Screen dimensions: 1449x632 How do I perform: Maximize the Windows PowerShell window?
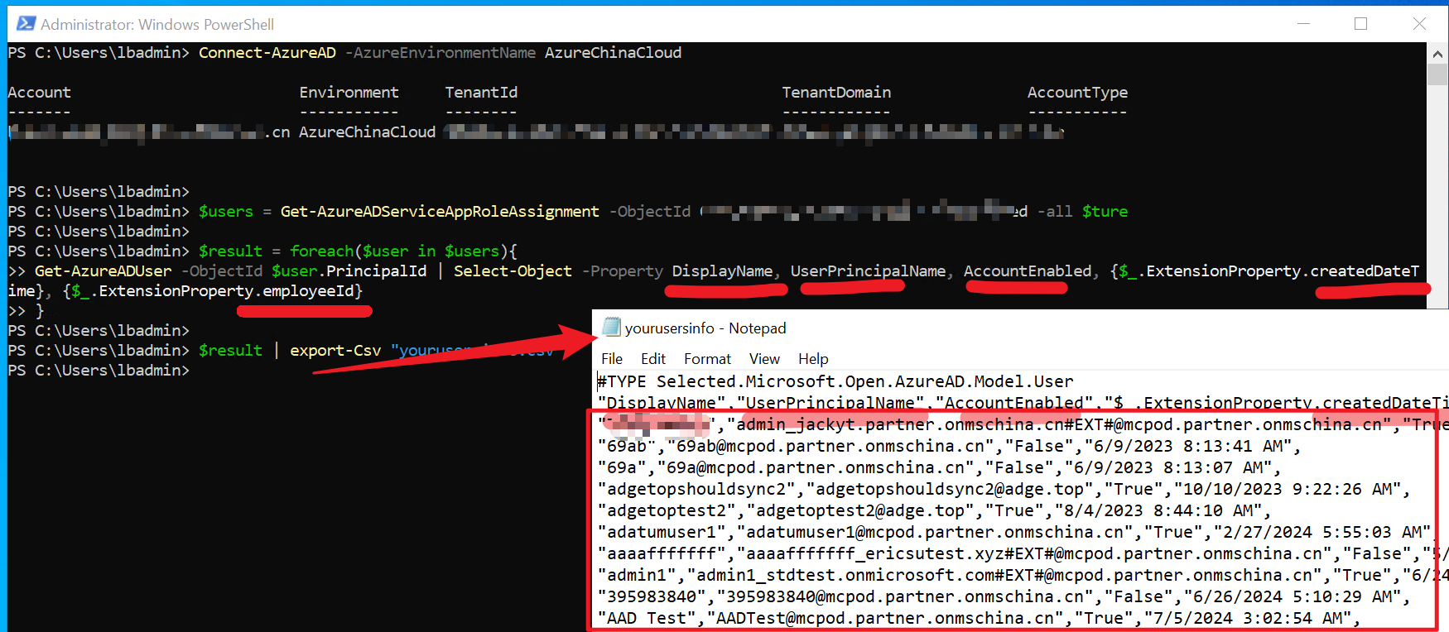1360,24
